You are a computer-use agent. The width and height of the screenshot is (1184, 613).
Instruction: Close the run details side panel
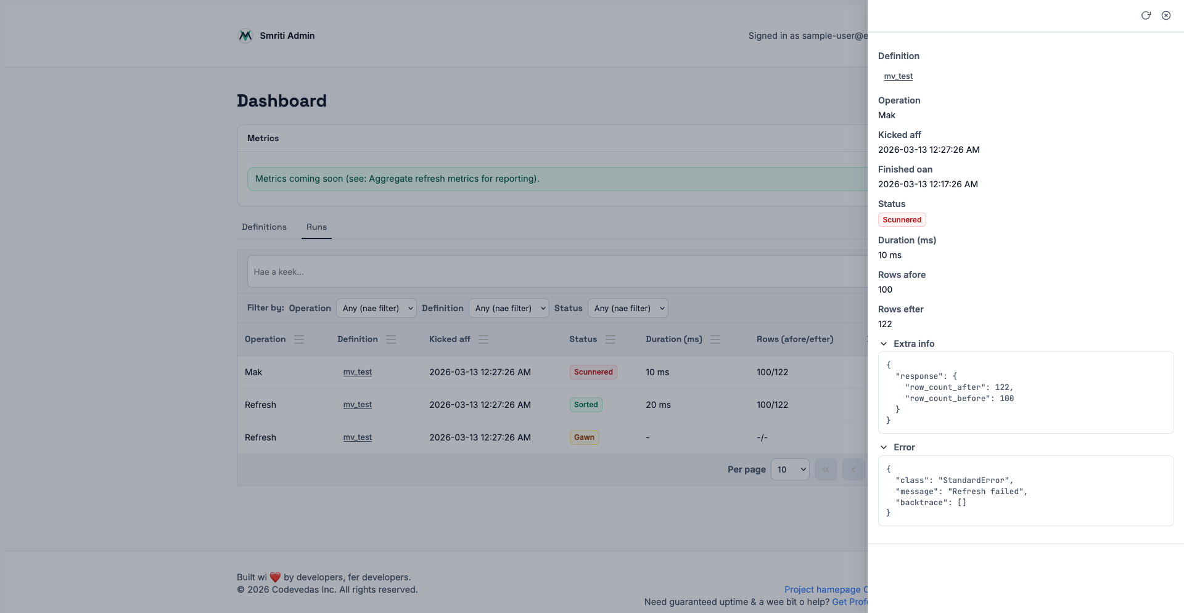1165,15
